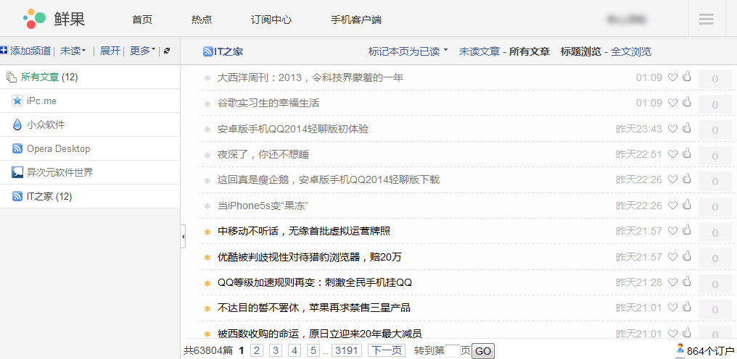Thumbs-up the QQ等级加速规则再变 article
The image size is (737, 359).
pyautogui.click(x=687, y=281)
